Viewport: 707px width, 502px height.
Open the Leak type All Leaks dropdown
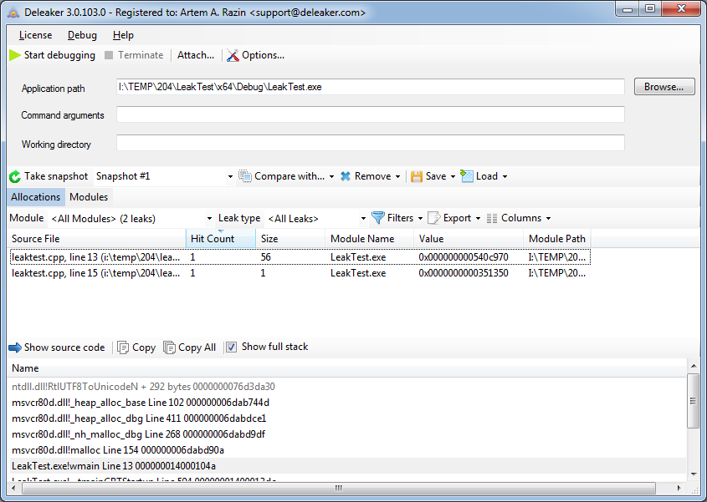(x=363, y=217)
